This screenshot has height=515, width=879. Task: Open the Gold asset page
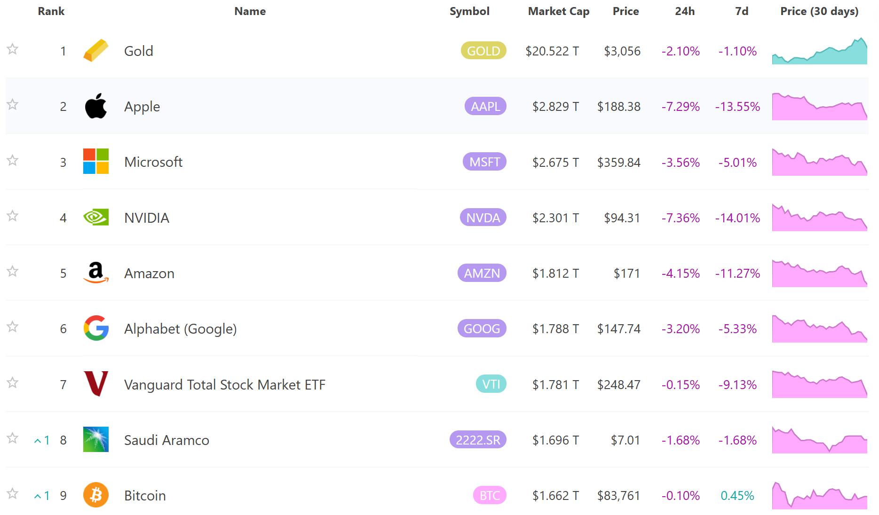coord(139,51)
